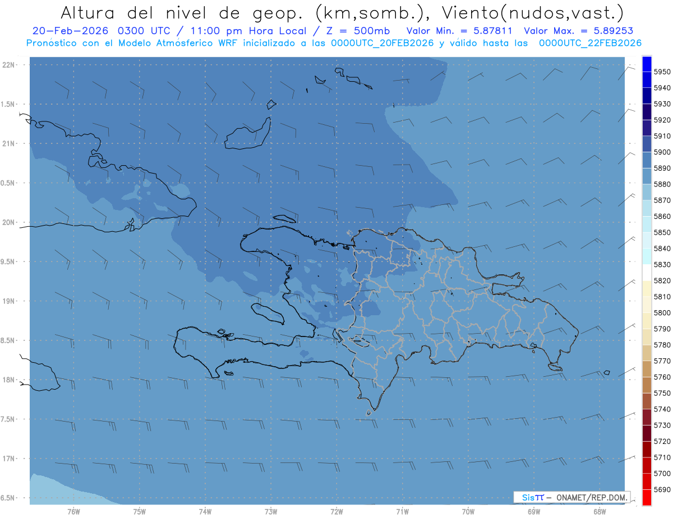Click the 'ONAMET/REP.DOM.' credit label

click(591, 497)
